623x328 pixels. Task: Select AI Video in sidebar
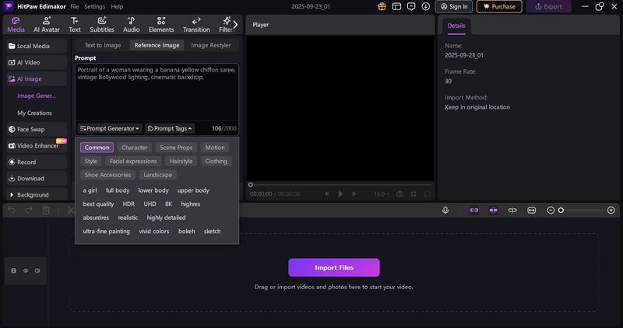[37, 62]
